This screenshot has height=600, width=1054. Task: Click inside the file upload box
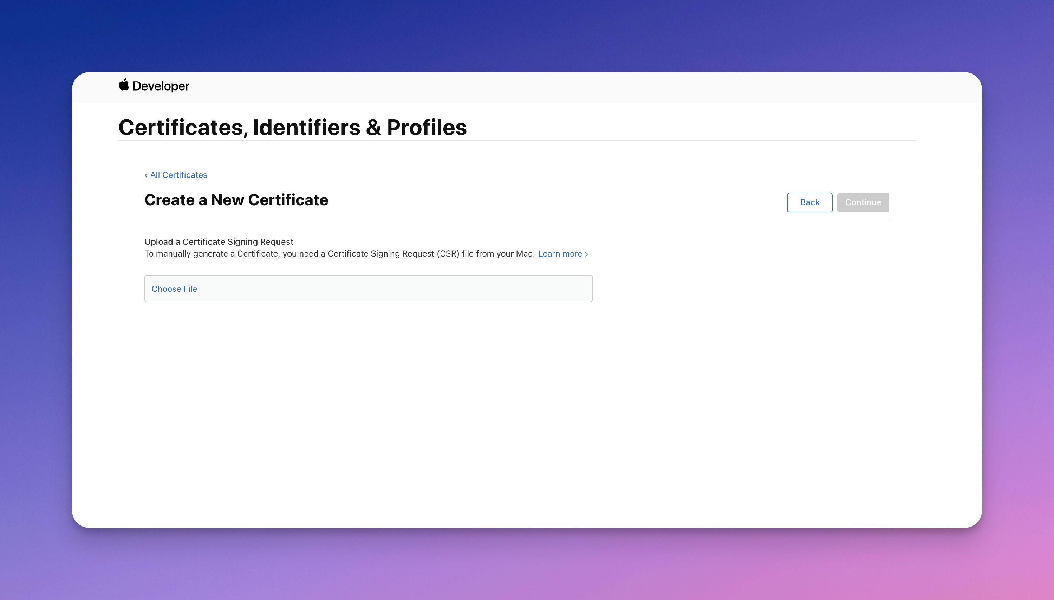368,289
